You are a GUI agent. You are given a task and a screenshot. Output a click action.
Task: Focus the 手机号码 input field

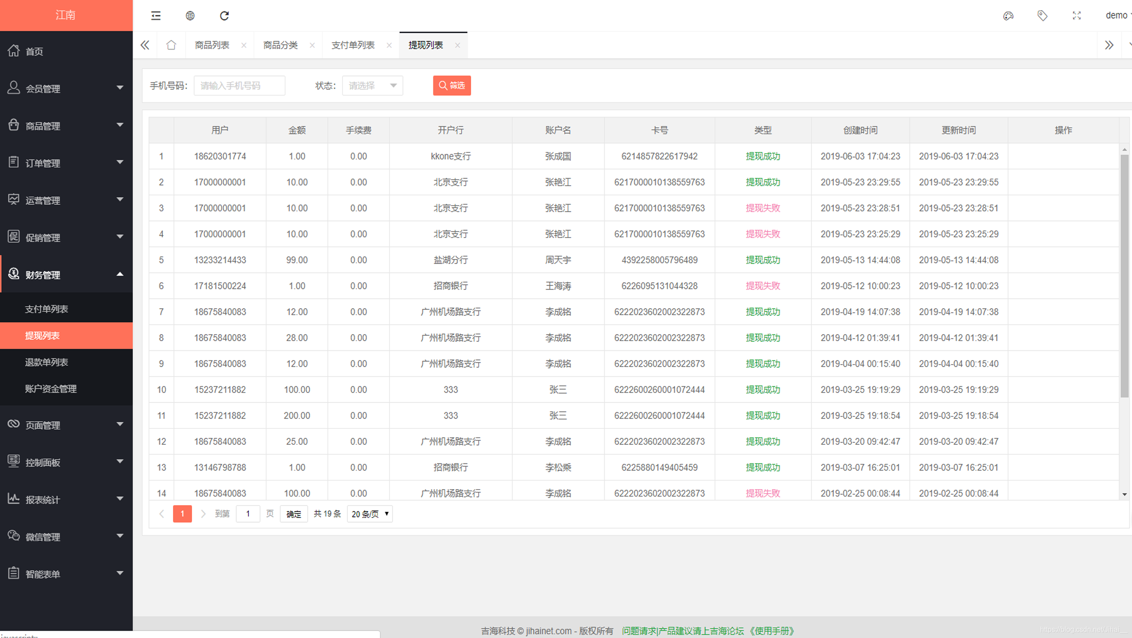(x=240, y=86)
